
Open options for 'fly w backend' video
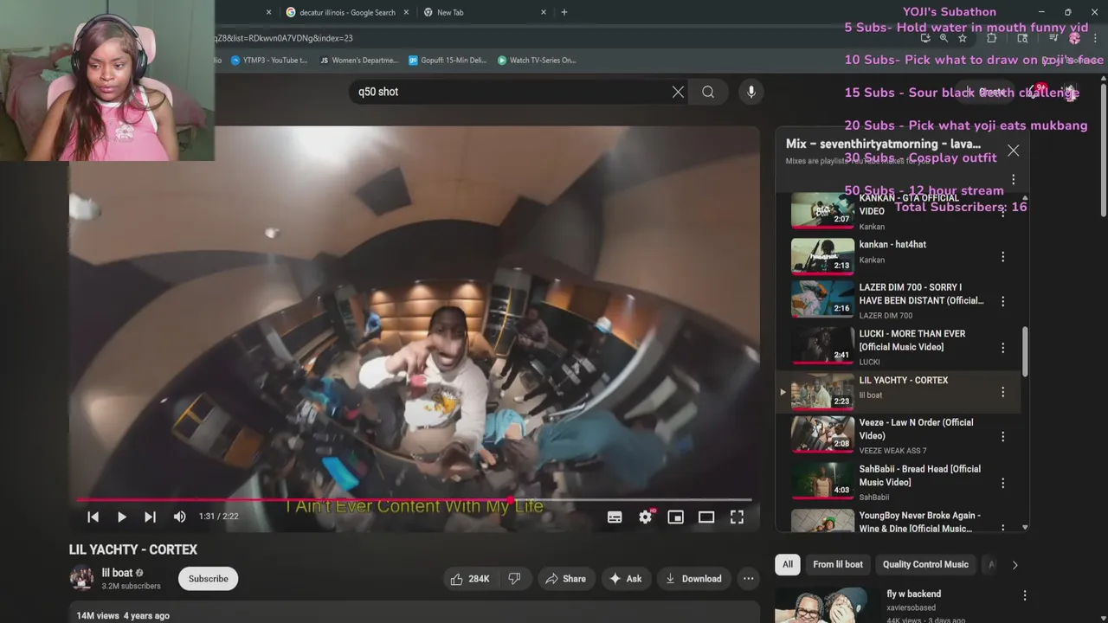tap(1025, 595)
